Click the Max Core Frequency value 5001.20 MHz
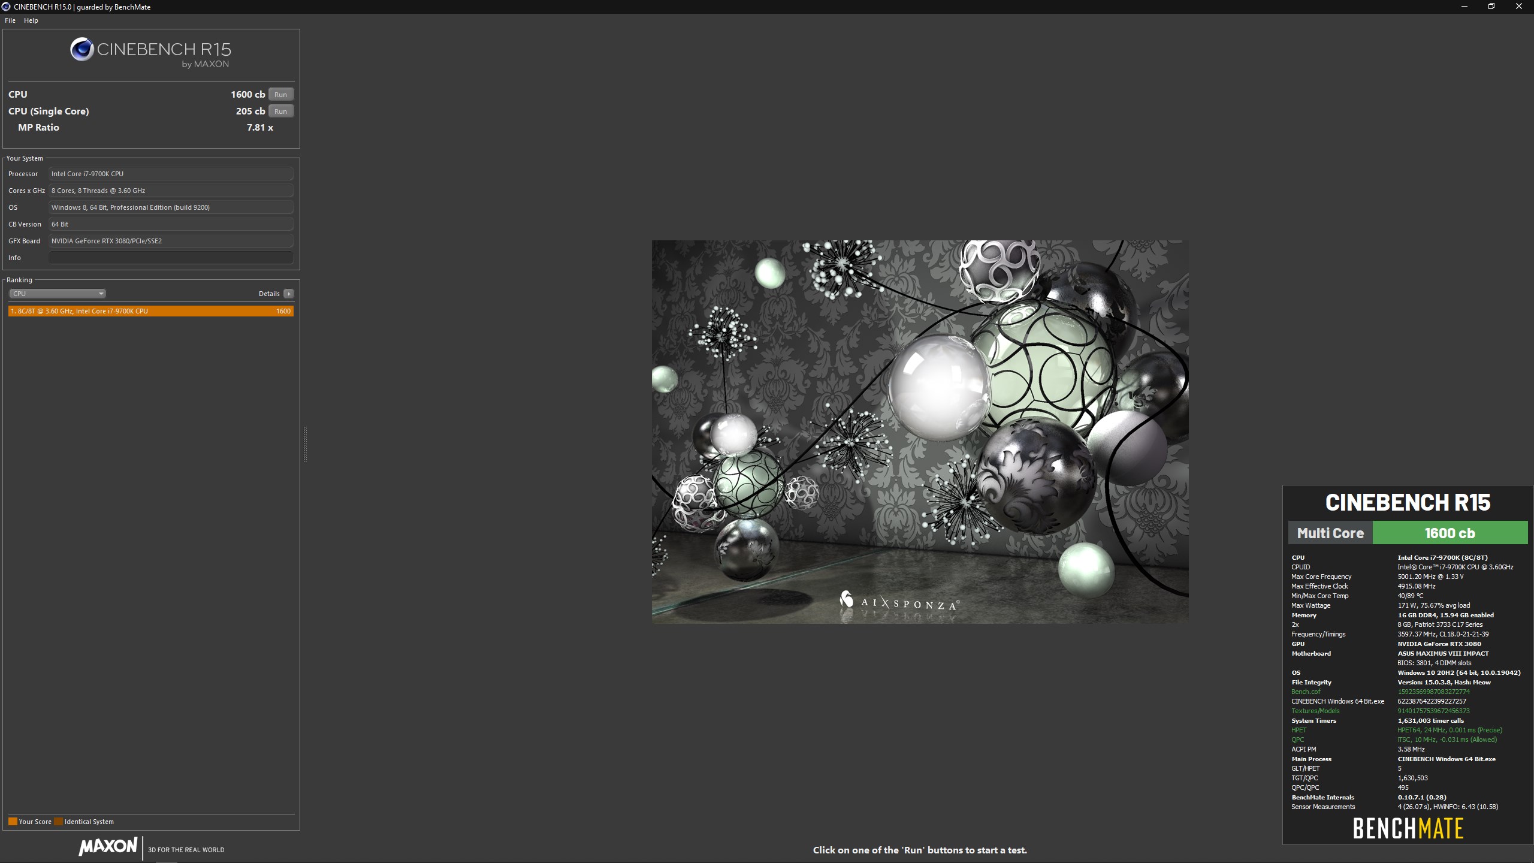Screen dimensions: 1534x863 1431,577
